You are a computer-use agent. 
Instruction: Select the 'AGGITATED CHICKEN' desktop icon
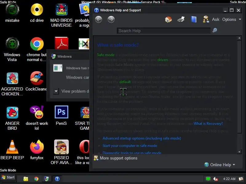tap(12, 84)
